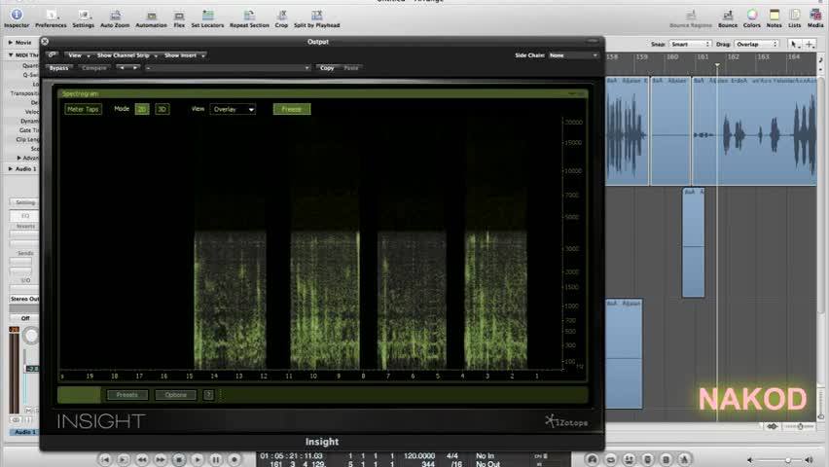This screenshot has height=467, width=829.
Task: Click the channel strip pan knob
Action: point(32,336)
